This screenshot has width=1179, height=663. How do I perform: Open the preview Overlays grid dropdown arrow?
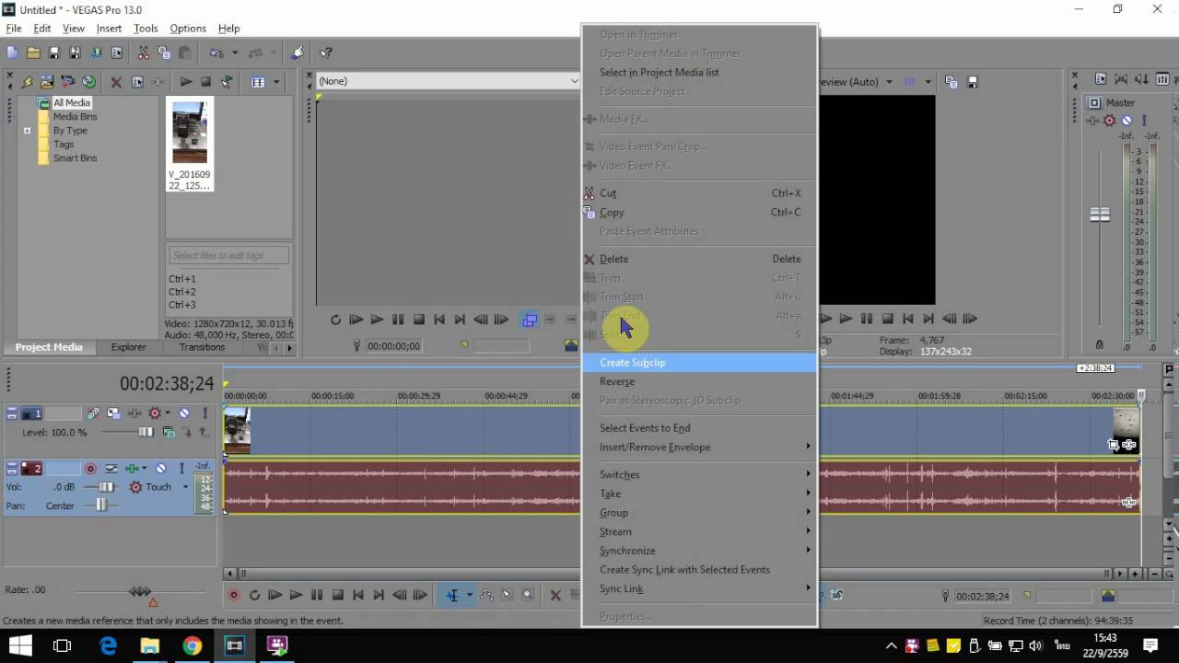coord(928,82)
